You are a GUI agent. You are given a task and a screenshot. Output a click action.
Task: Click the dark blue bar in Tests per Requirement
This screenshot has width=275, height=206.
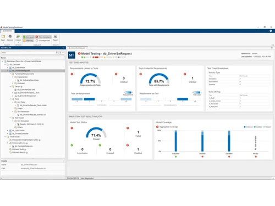pyautogui.click(x=89, y=99)
